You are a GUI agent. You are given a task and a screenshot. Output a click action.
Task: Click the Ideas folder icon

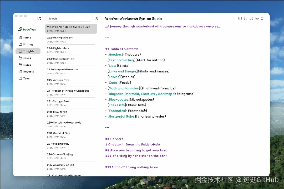tap(20, 58)
